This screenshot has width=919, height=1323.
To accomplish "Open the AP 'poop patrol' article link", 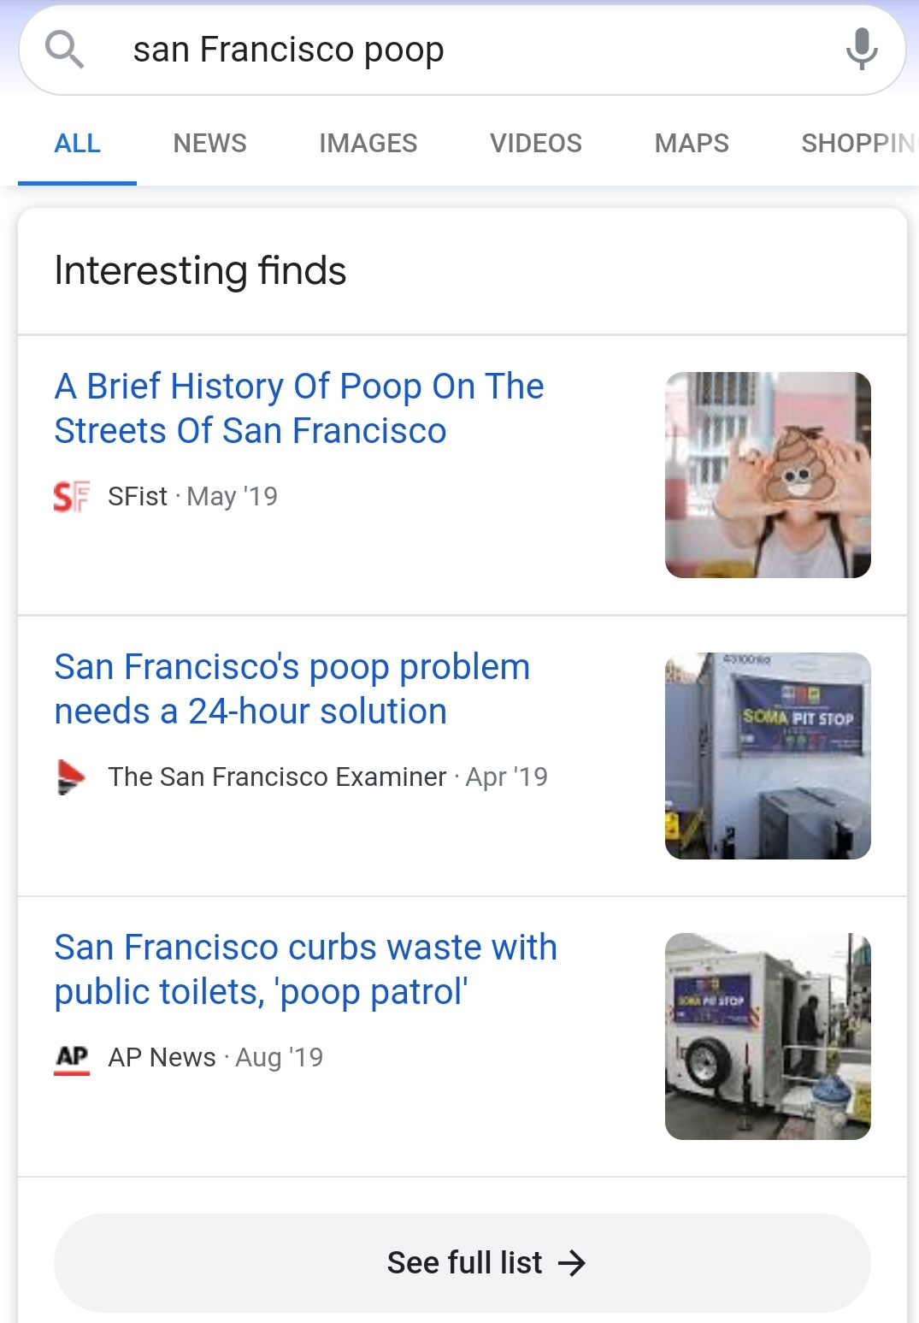I will pos(305,970).
